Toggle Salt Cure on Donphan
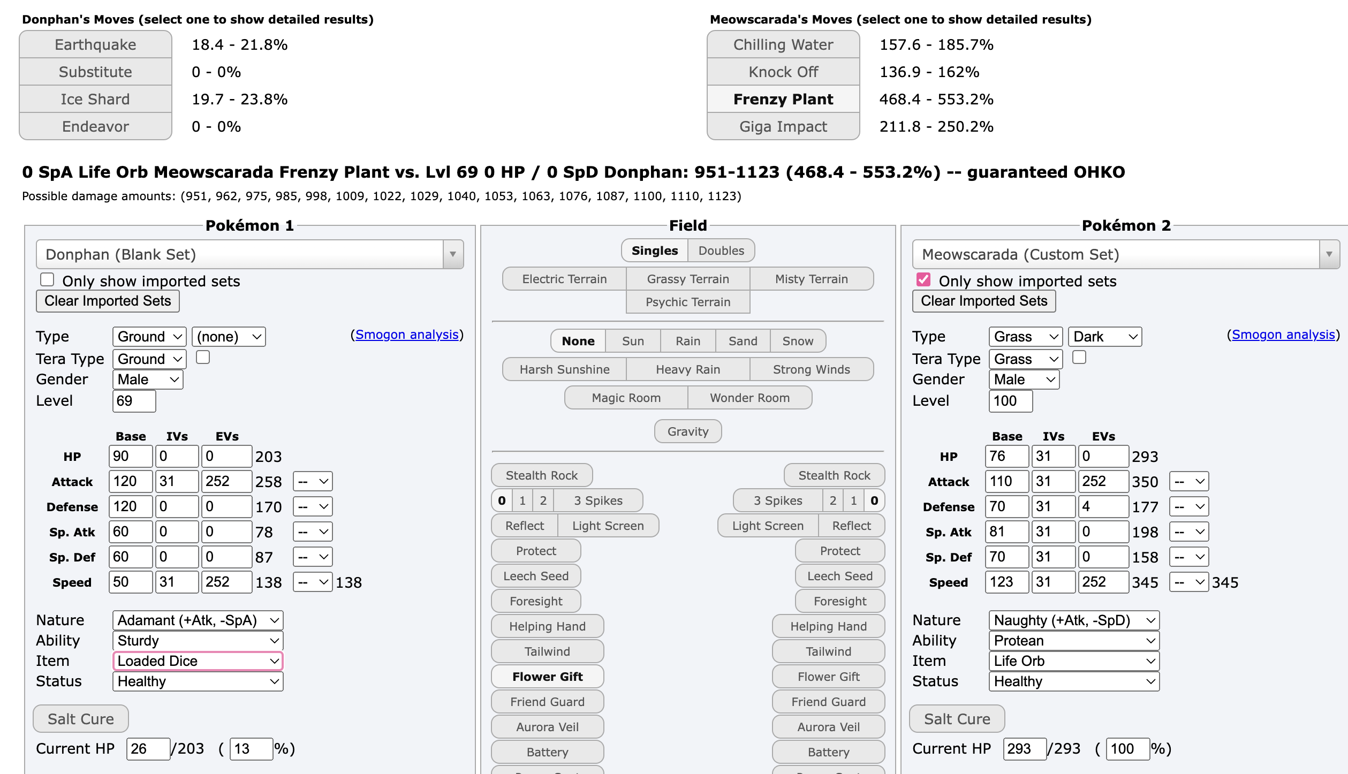The image size is (1348, 774). tap(81, 719)
